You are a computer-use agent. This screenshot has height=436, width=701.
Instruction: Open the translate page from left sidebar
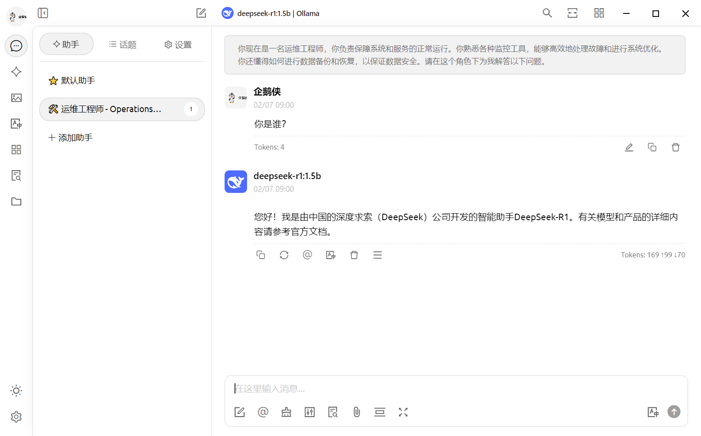point(16,124)
